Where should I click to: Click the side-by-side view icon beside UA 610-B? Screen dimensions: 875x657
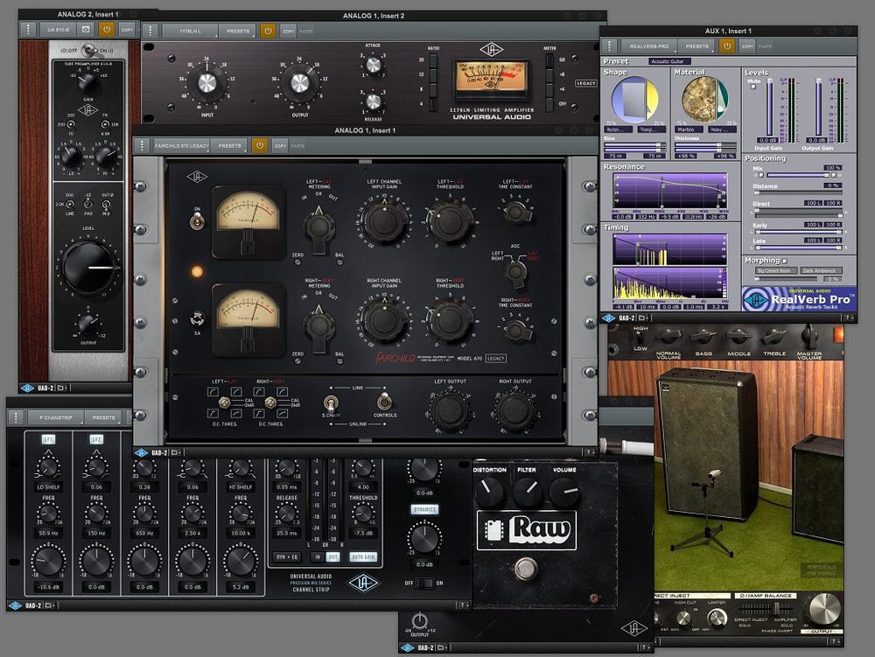point(86,30)
